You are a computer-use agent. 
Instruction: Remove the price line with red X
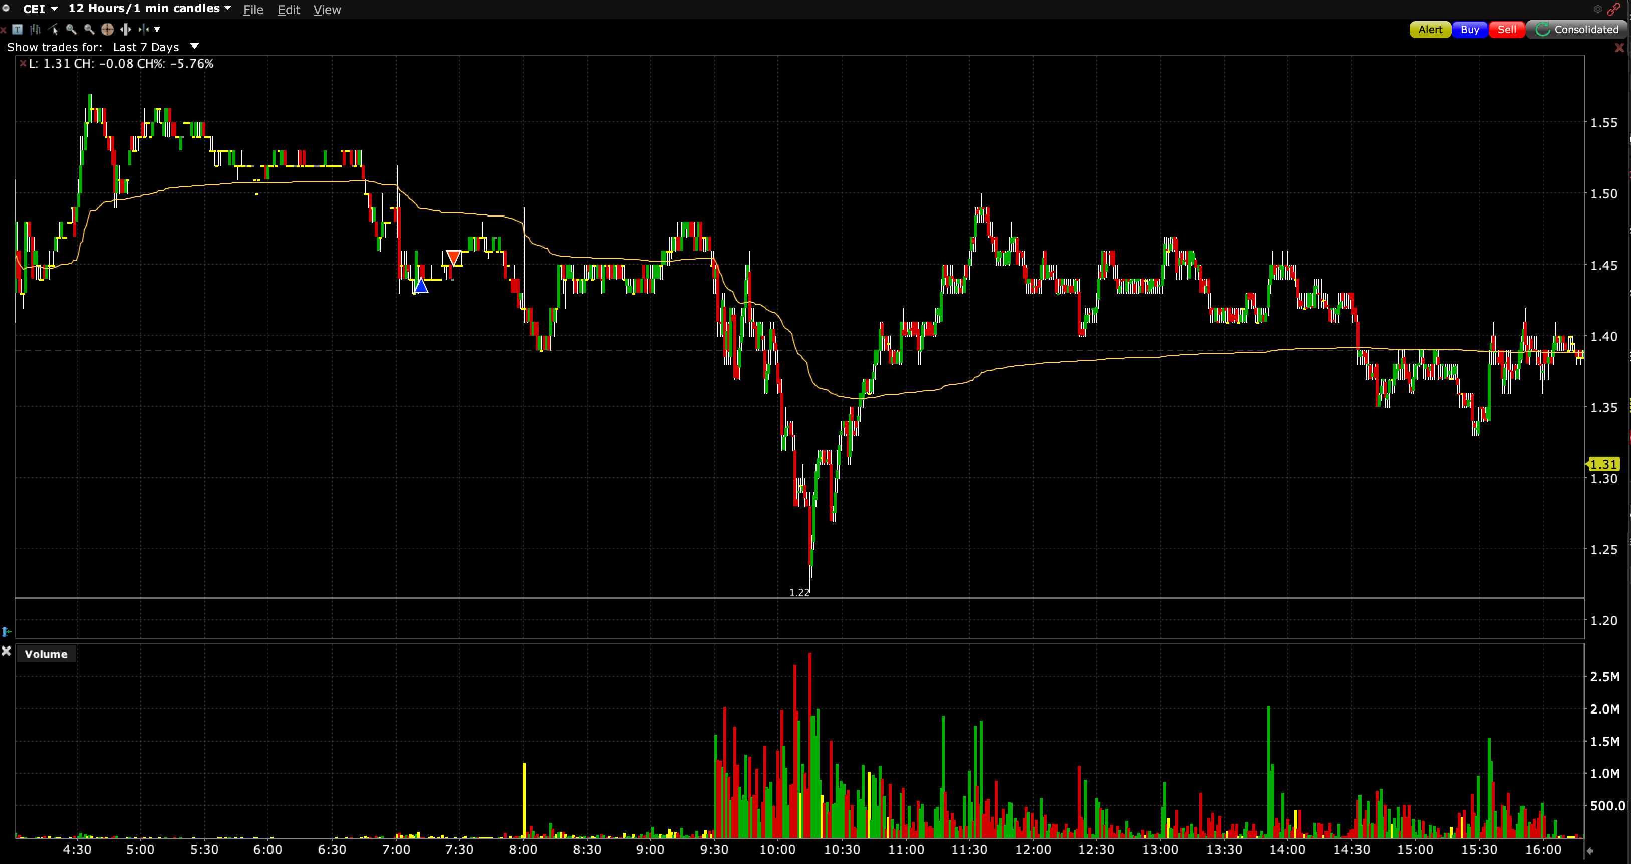23,63
